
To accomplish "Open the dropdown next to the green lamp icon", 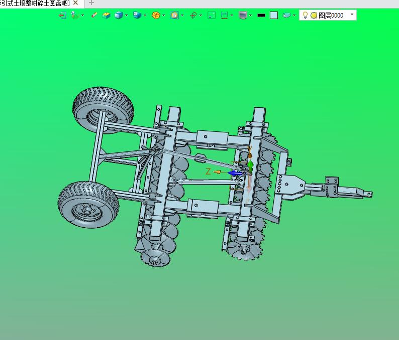I will [83, 15].
